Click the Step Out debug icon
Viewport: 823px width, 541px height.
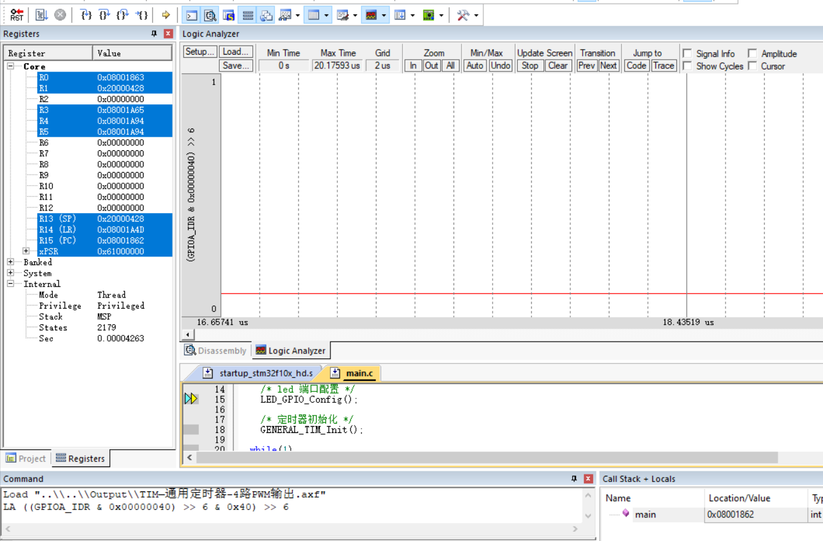point(121,14)
